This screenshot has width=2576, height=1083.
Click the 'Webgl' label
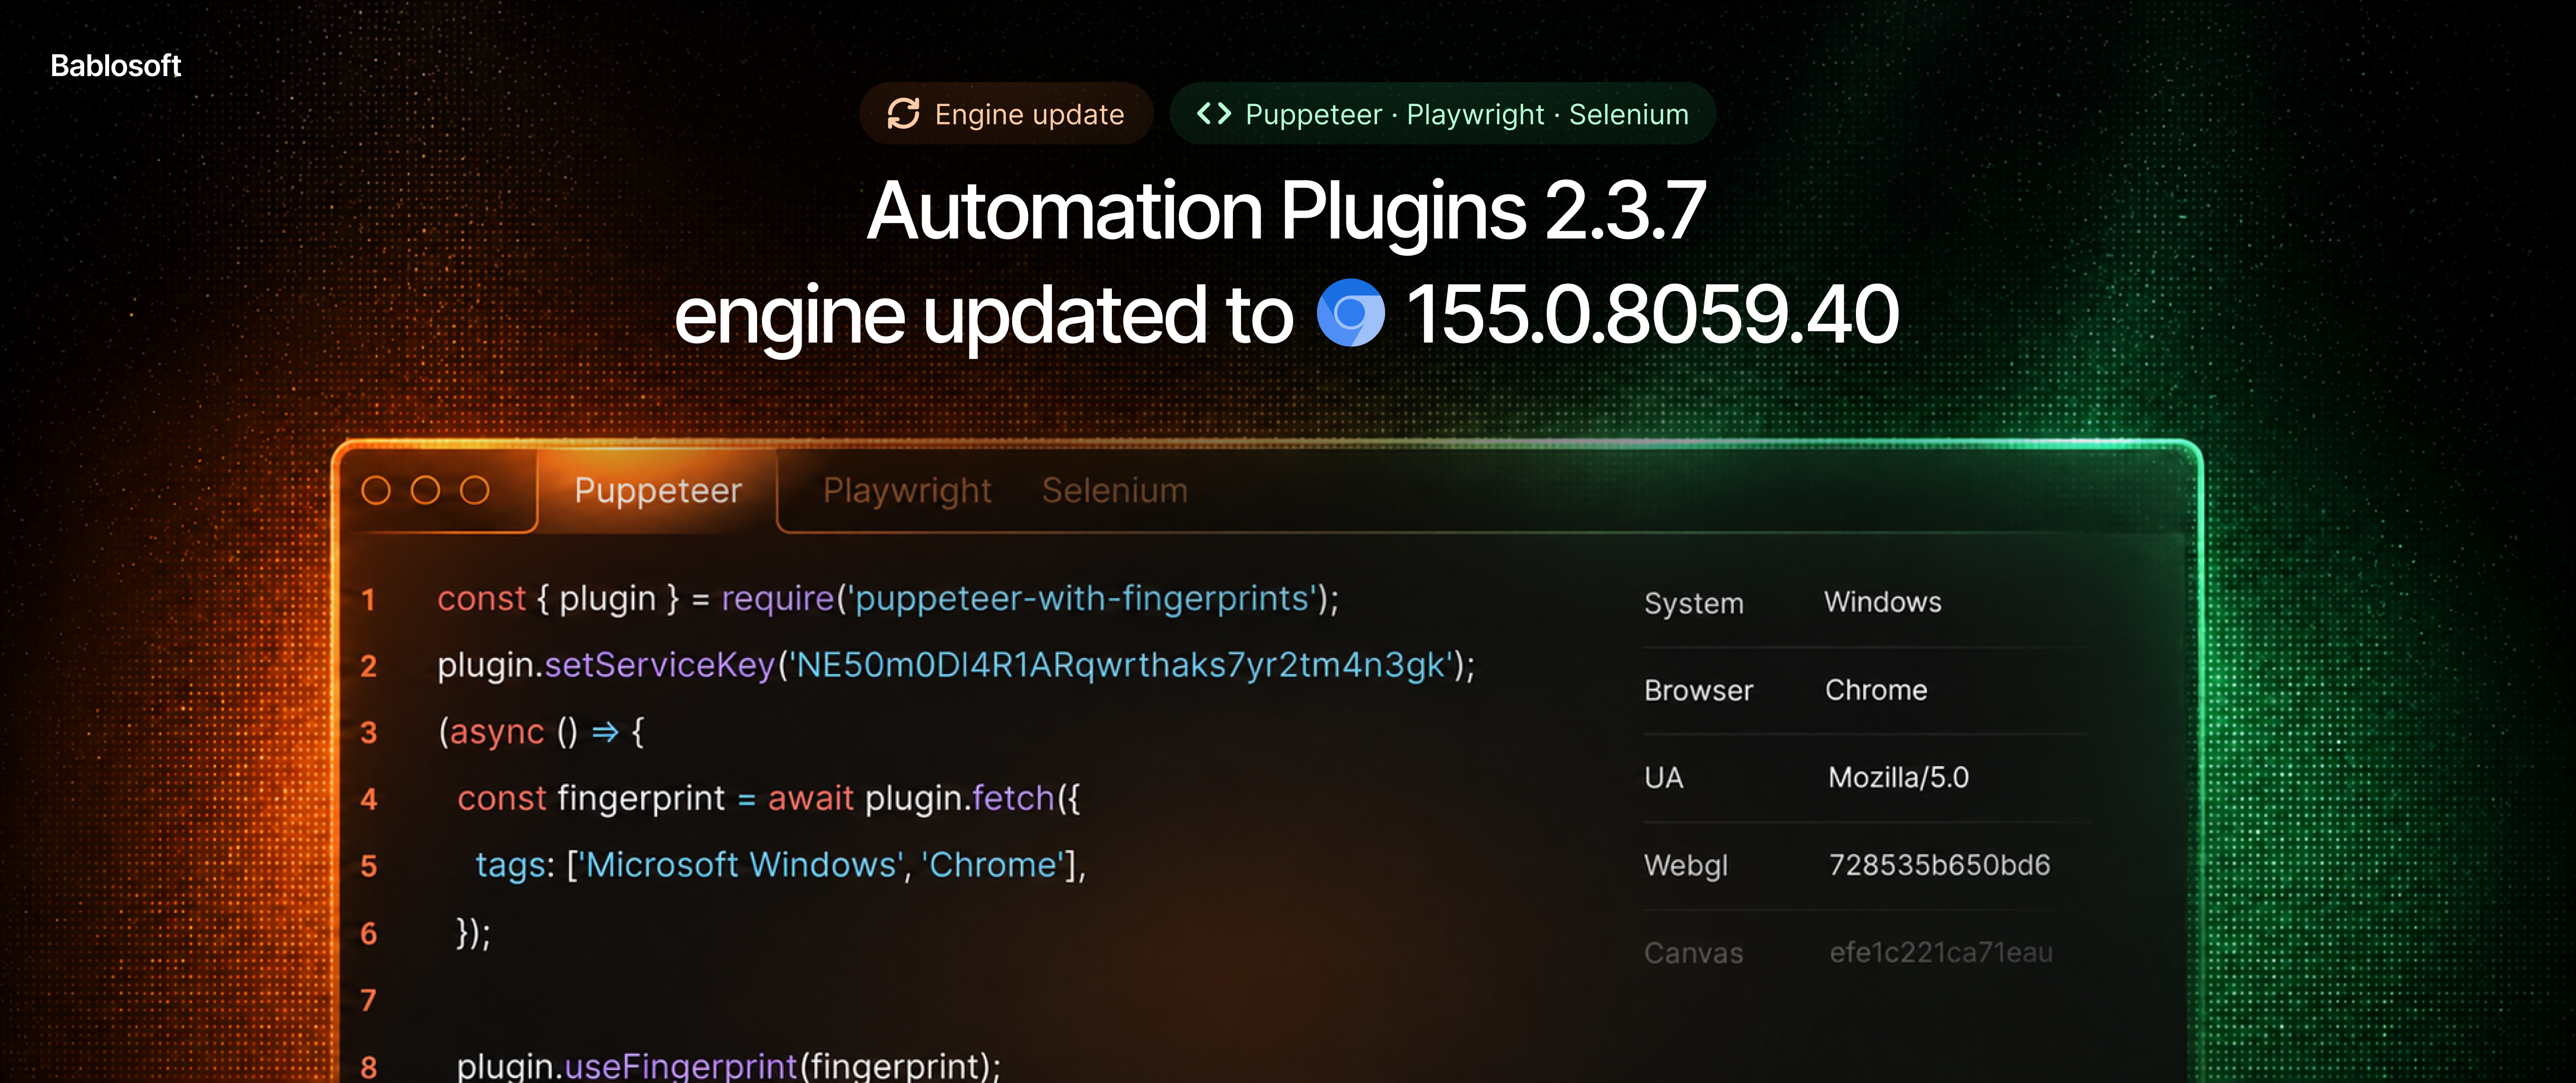1686,866
